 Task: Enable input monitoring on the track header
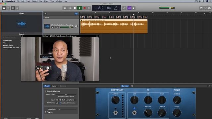coord(58,27)
